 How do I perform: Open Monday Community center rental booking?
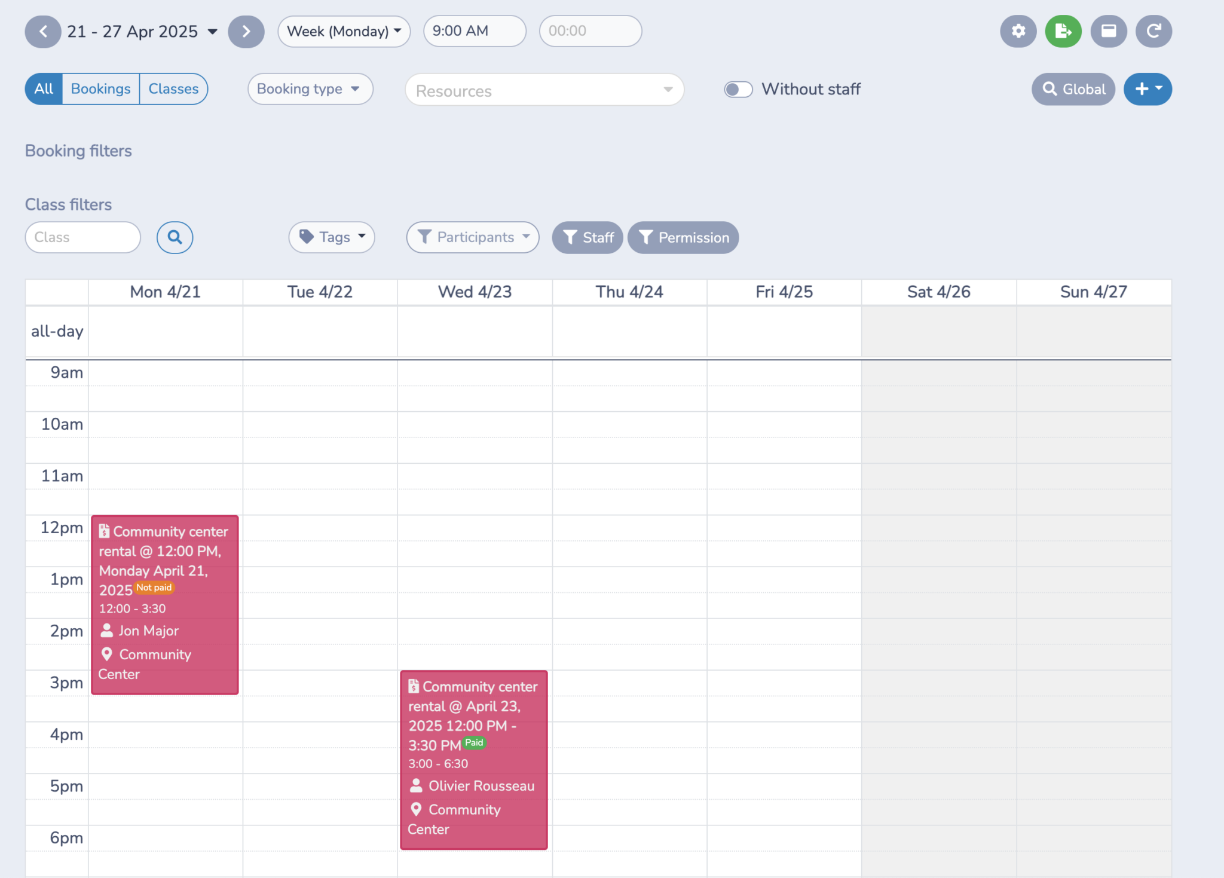coord(165,605)
